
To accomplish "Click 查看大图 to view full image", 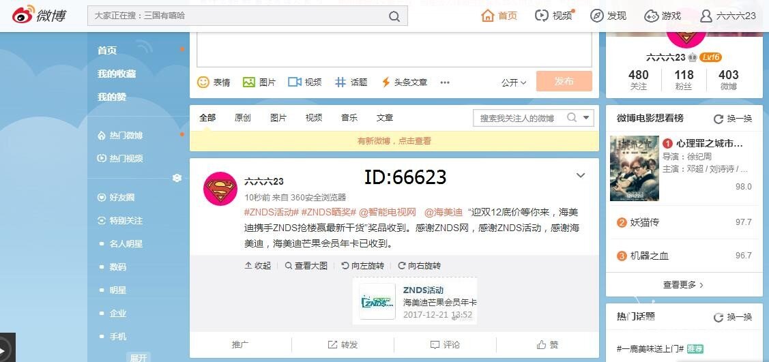I will click(x=306, y=265).
